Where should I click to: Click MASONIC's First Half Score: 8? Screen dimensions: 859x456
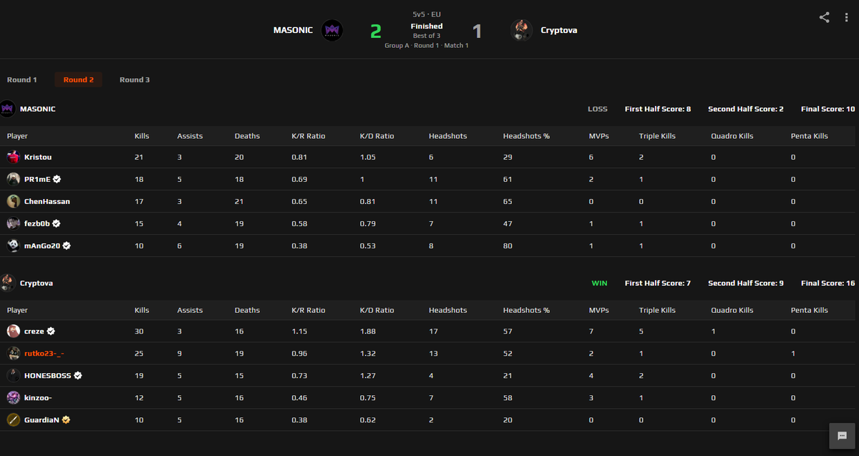(658, 109)
